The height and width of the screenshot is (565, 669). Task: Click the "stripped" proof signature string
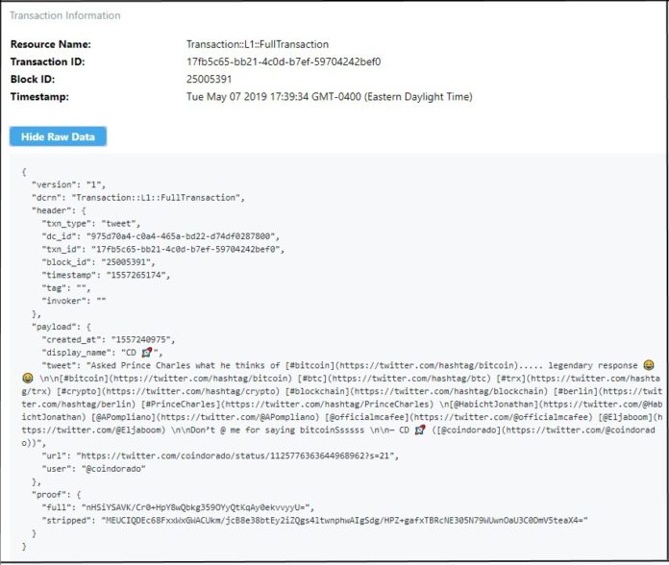click(344, 521)
